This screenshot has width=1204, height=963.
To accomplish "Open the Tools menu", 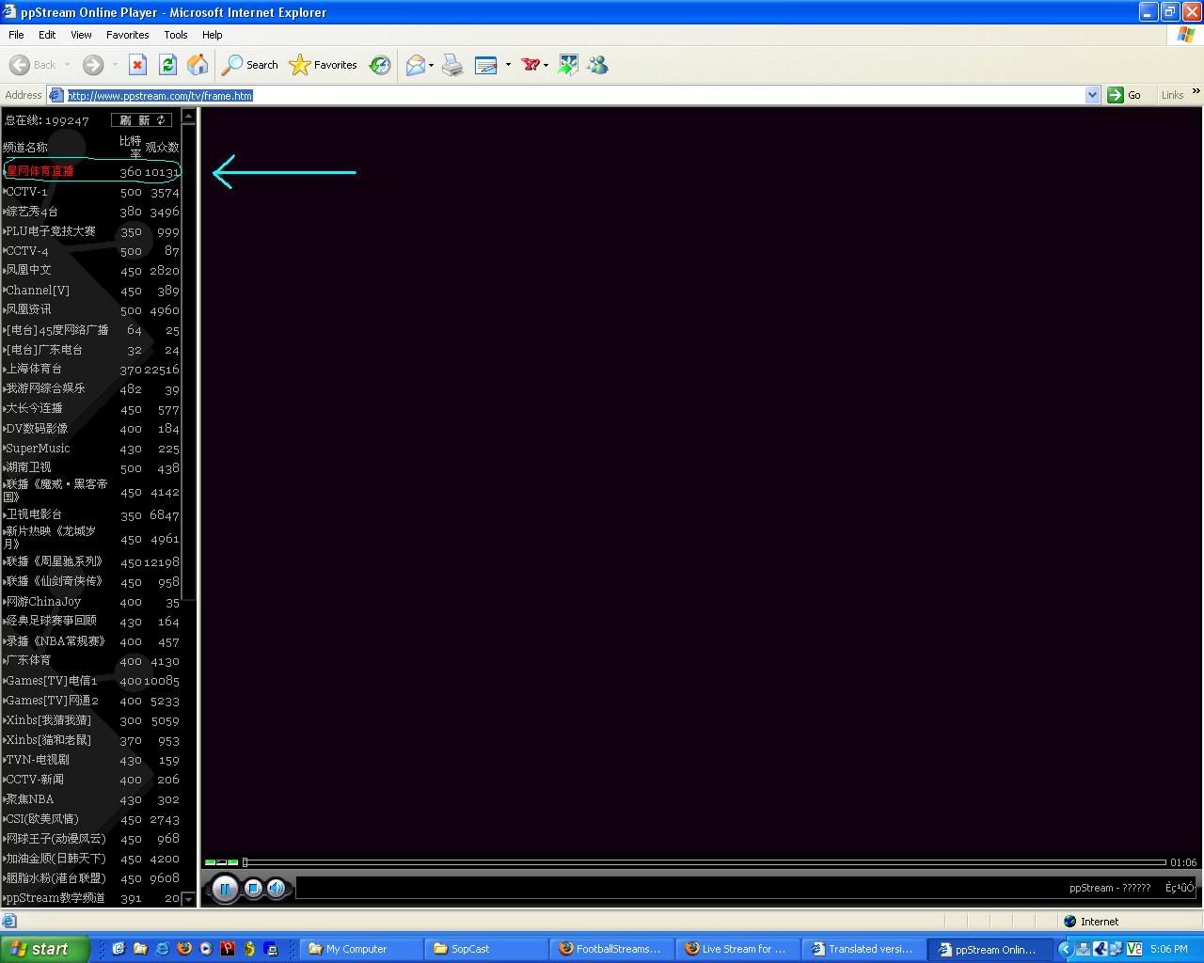I will 176,35.
